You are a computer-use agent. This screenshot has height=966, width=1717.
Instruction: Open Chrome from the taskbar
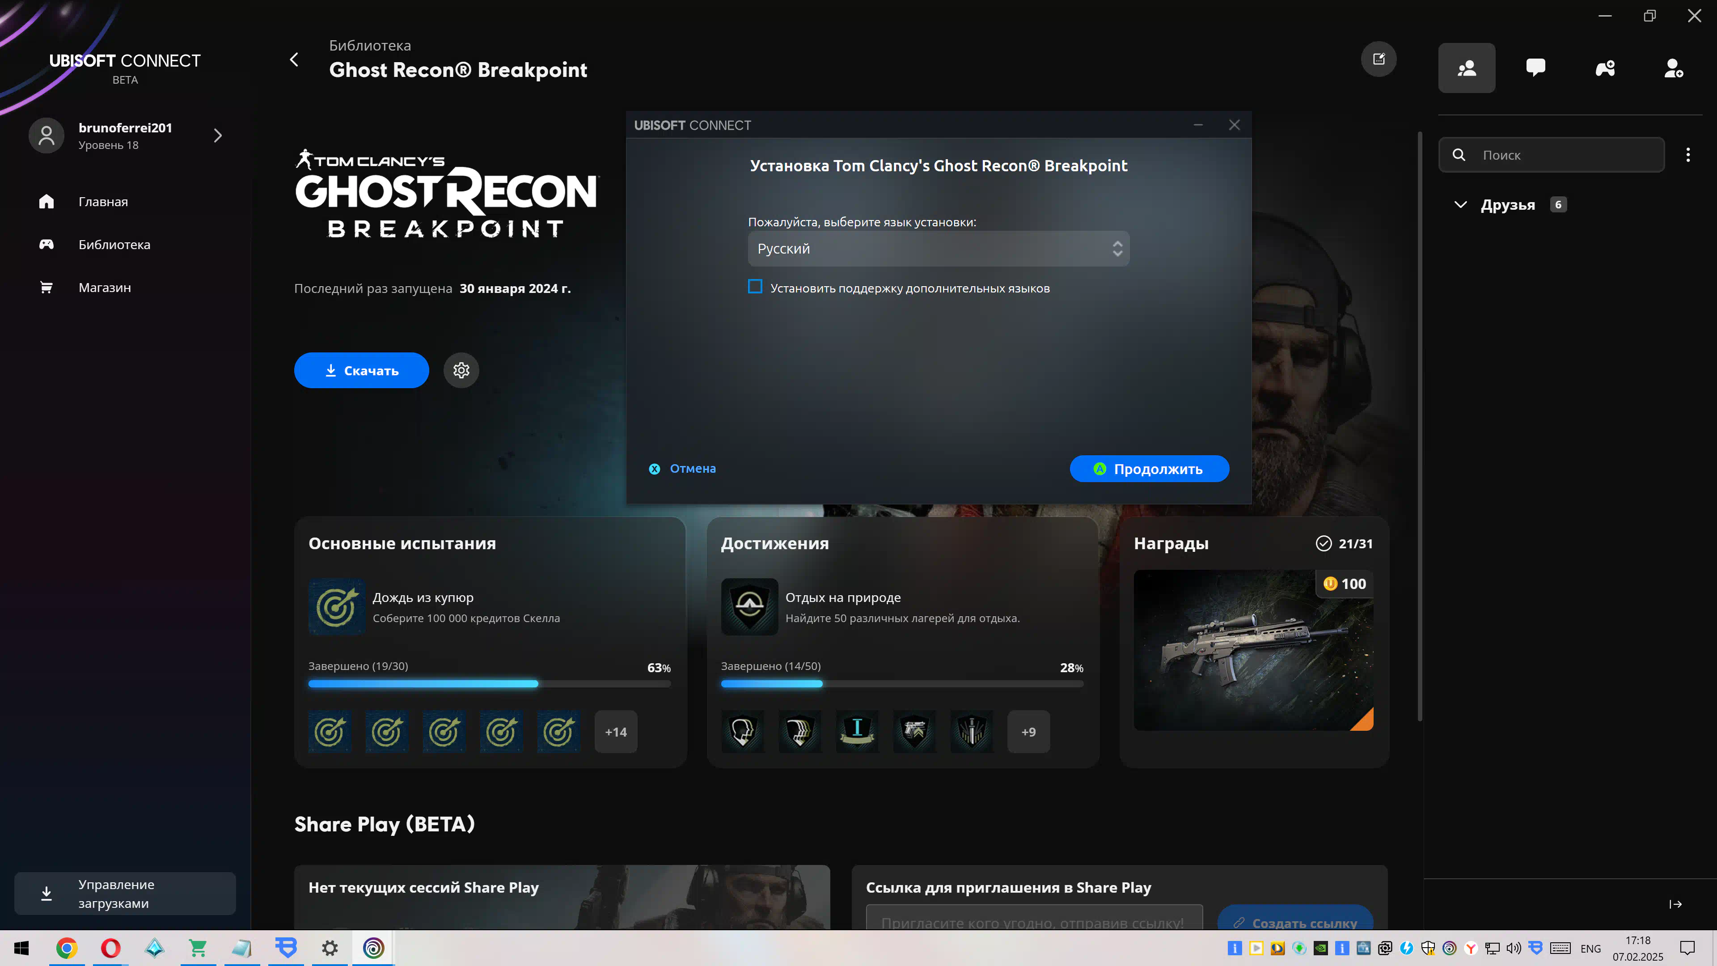tap(67, 948)
